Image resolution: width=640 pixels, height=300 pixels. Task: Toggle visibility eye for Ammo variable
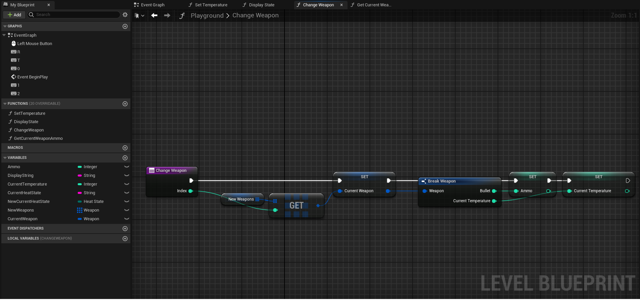click(127, 167)
